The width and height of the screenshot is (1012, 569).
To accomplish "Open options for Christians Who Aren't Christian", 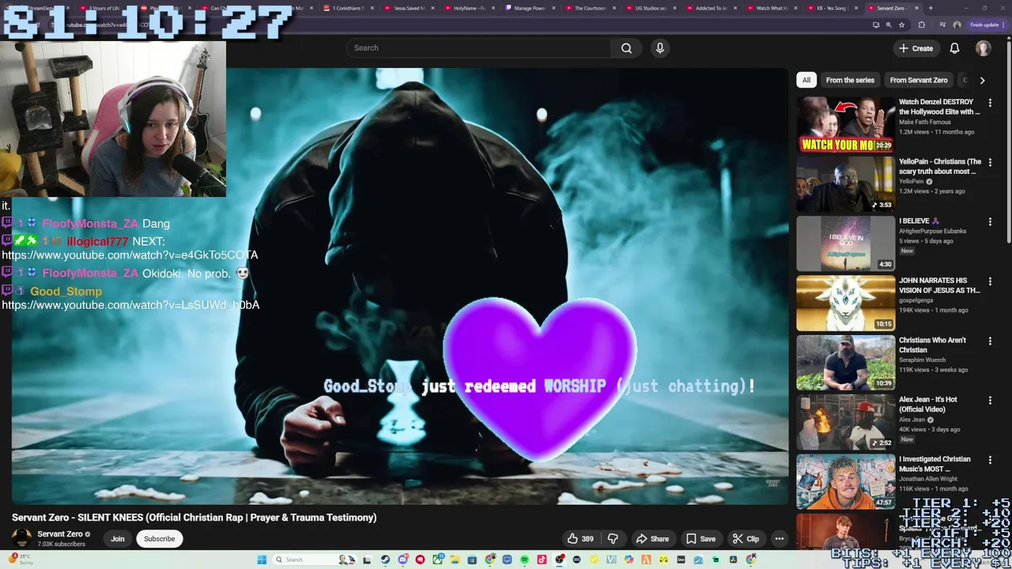I will [x=990, y=341].
